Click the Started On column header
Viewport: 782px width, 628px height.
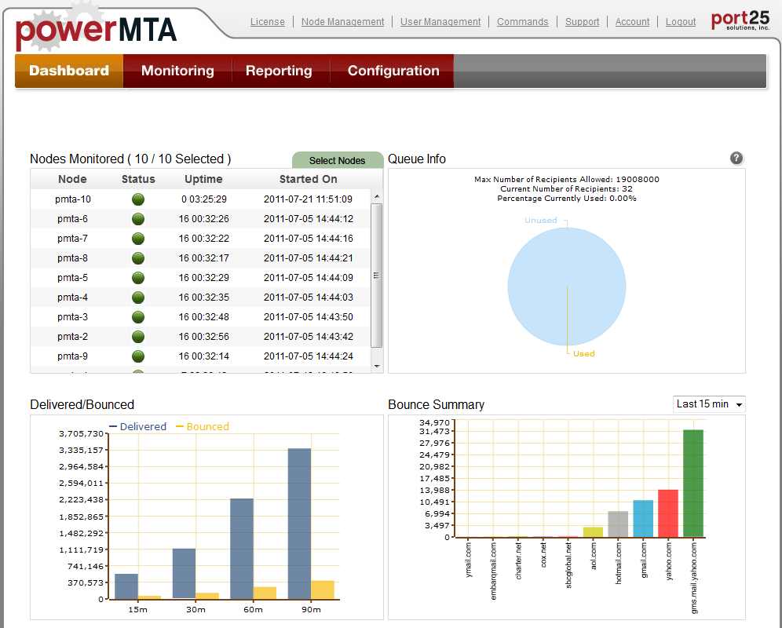coord(309,179)
